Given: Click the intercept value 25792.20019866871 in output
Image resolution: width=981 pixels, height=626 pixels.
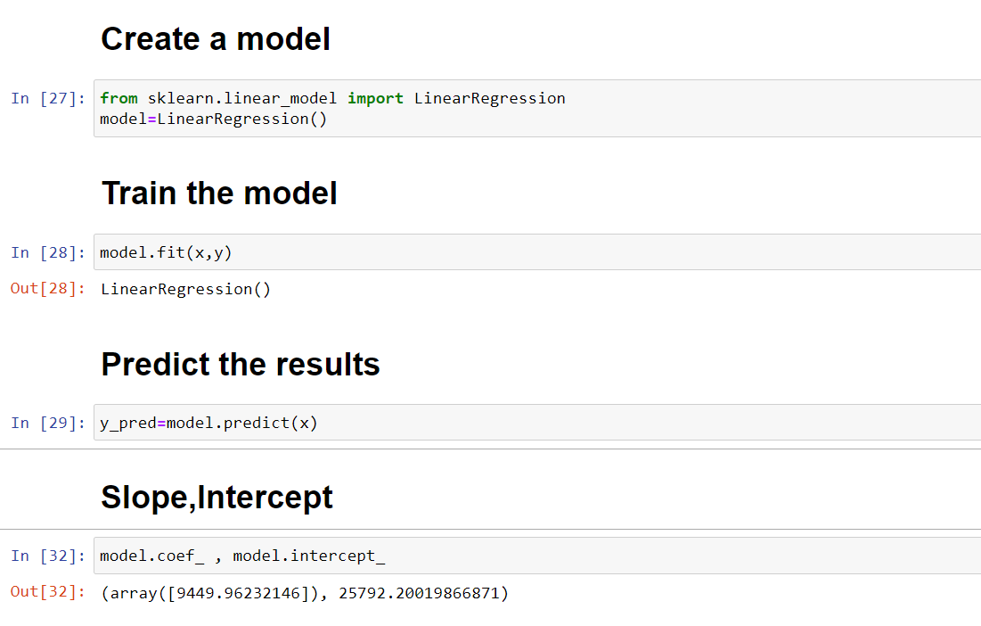Looking at the screenshot, I should pyautogui.click(x=419, y=593).
